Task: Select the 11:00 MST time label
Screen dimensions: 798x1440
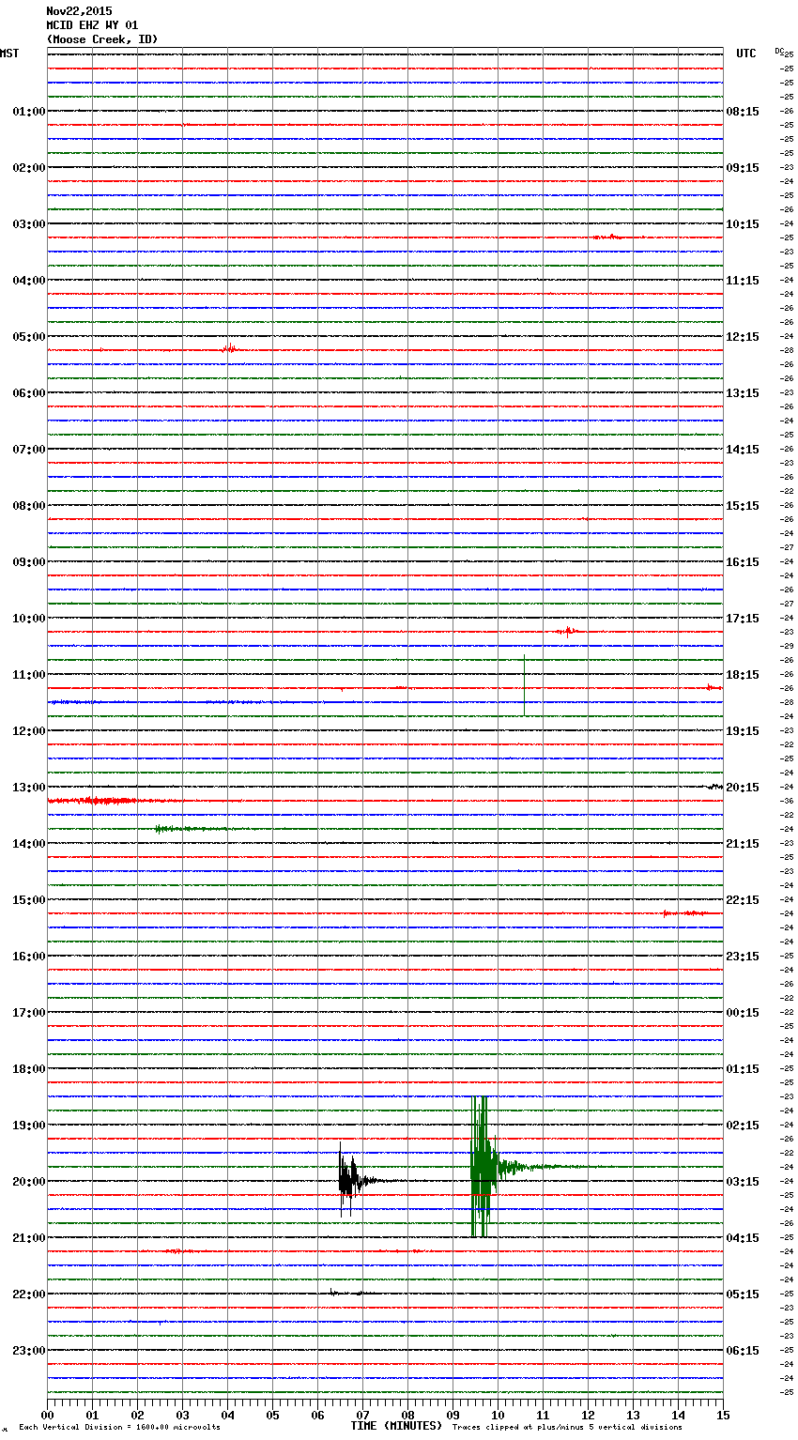Action: (29, 675)
